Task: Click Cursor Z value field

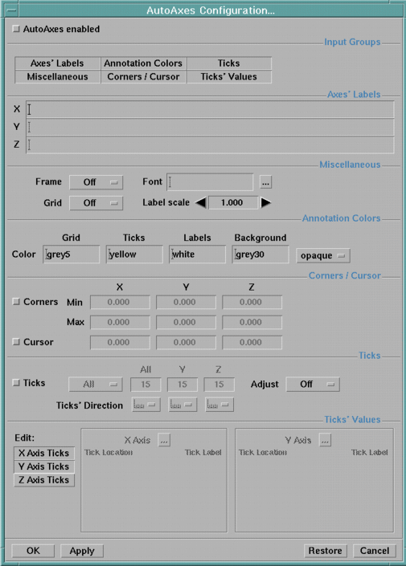Action: coord(252,343)
